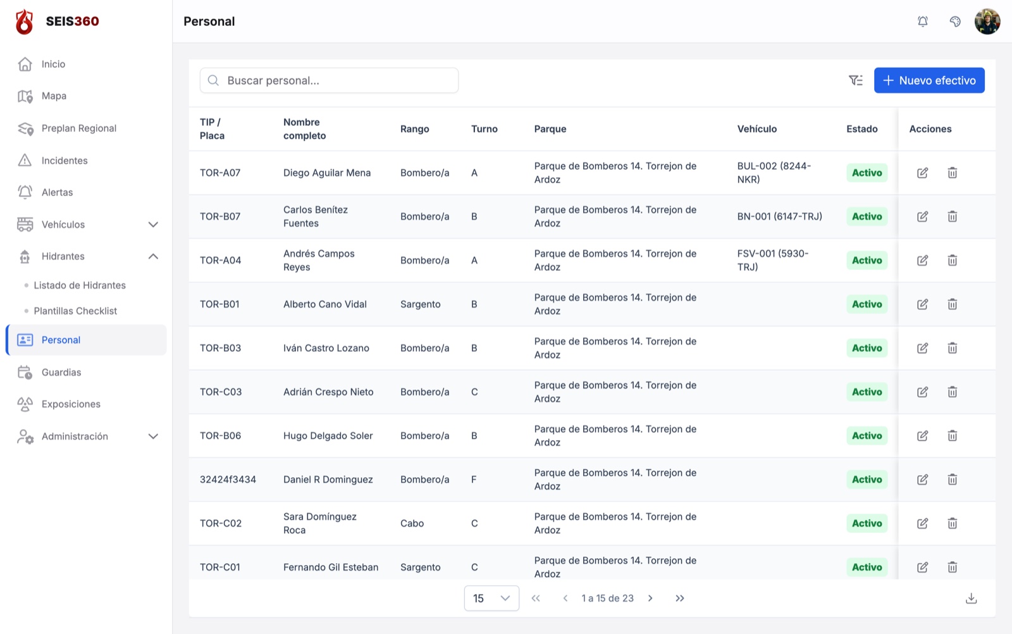The height and width of the screenshot is (634, 1012).
Task: Jump to the first page
Action: (536, 599)
